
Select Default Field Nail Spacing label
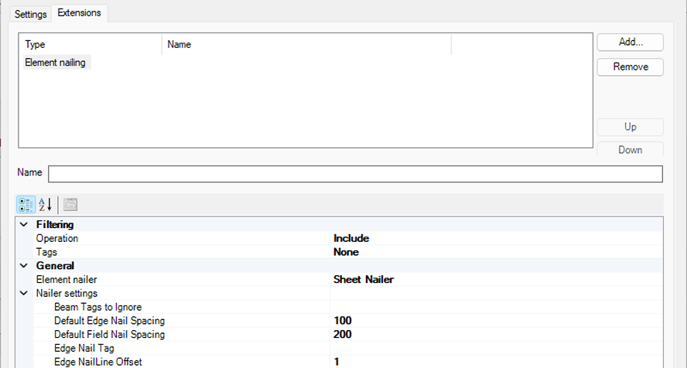coord(110,334)
